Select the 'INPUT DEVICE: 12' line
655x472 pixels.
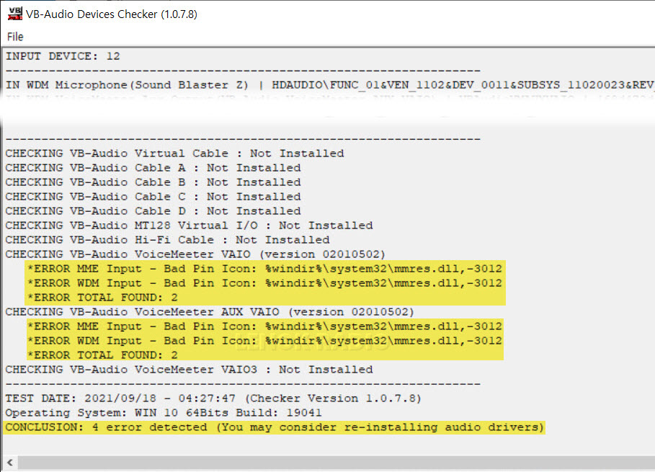click(x=63, y=56)
